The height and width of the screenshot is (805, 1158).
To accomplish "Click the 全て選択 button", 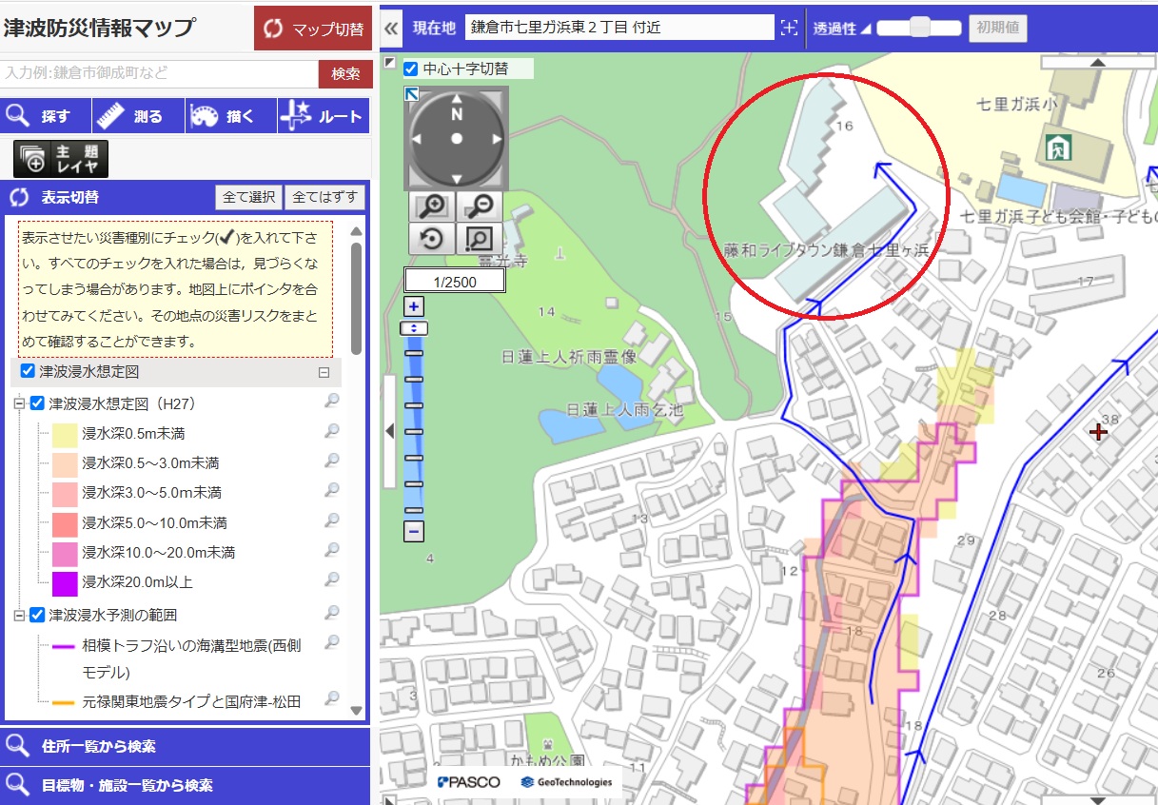I will (248, 197).
